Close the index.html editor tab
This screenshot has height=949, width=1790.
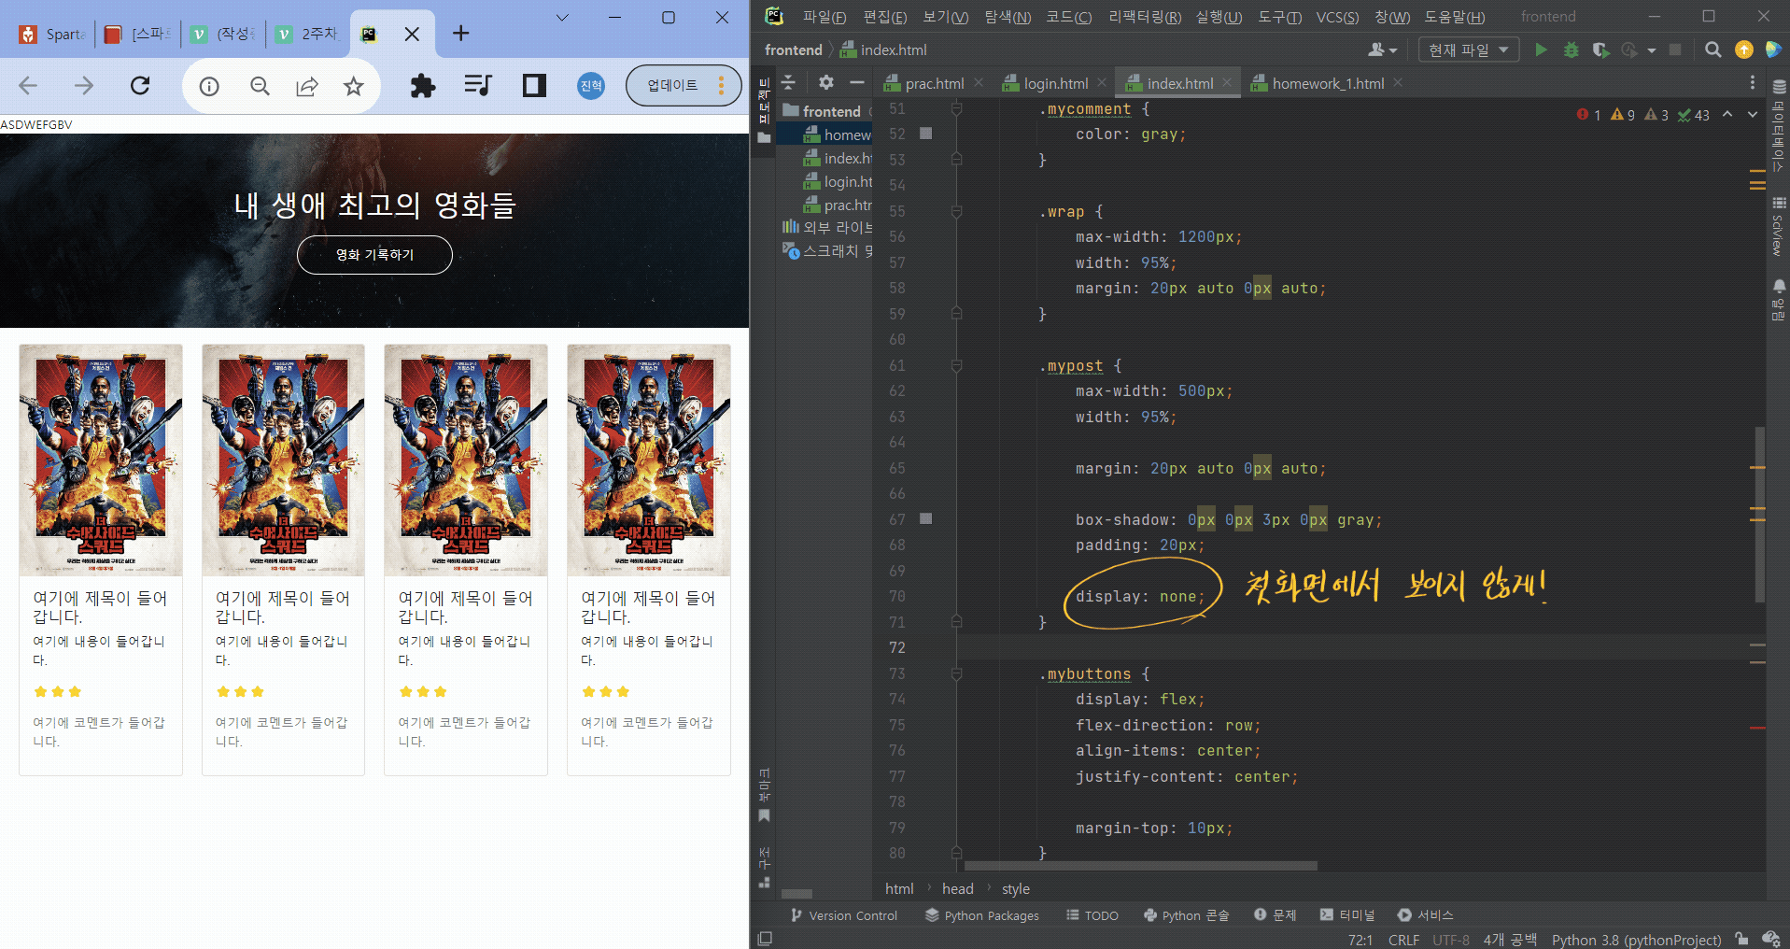pyautogui.click(x=1227, y=83)
